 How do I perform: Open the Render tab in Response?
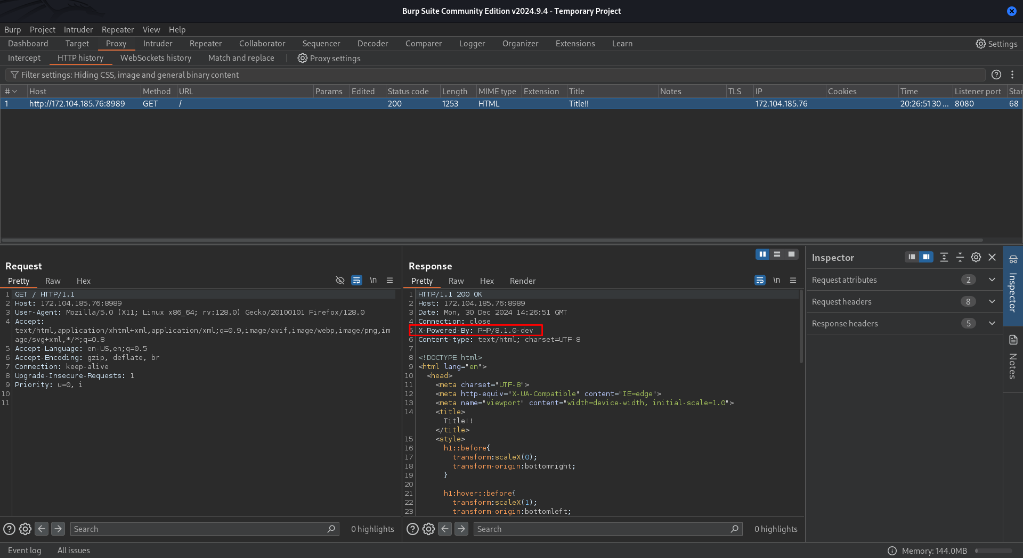[522, 281]
